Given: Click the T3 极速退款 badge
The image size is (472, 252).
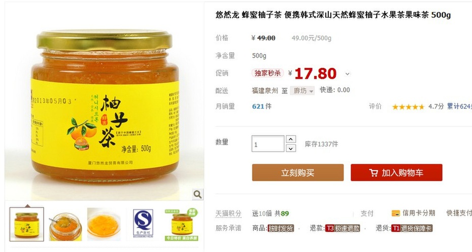Looking at the screenshot, I should (x=342, y=228).
